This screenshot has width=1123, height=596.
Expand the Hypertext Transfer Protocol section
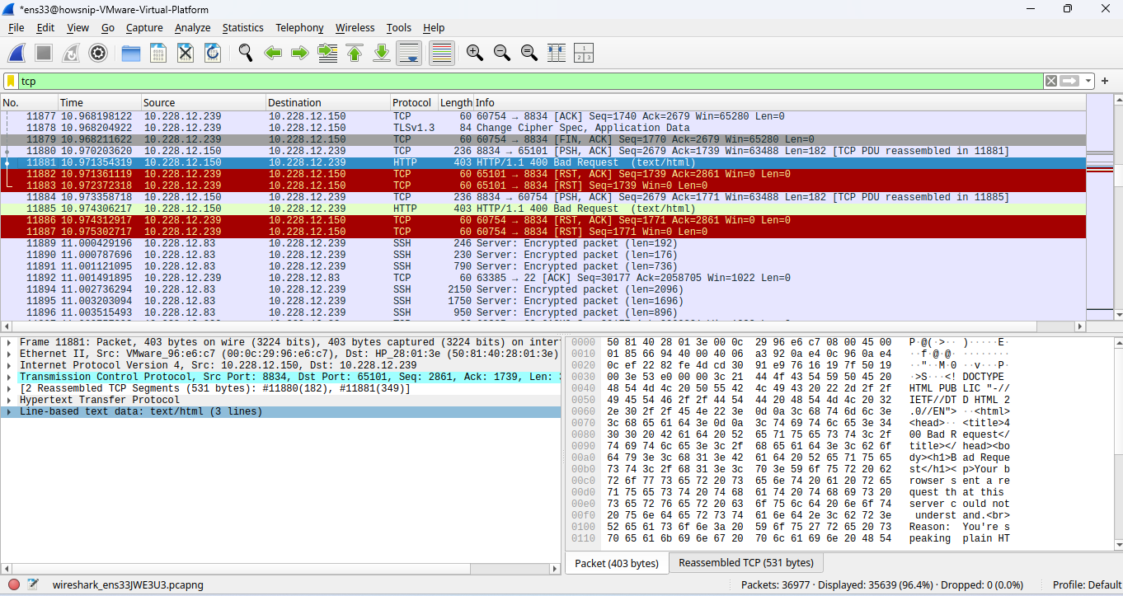(x=7, y=400)
